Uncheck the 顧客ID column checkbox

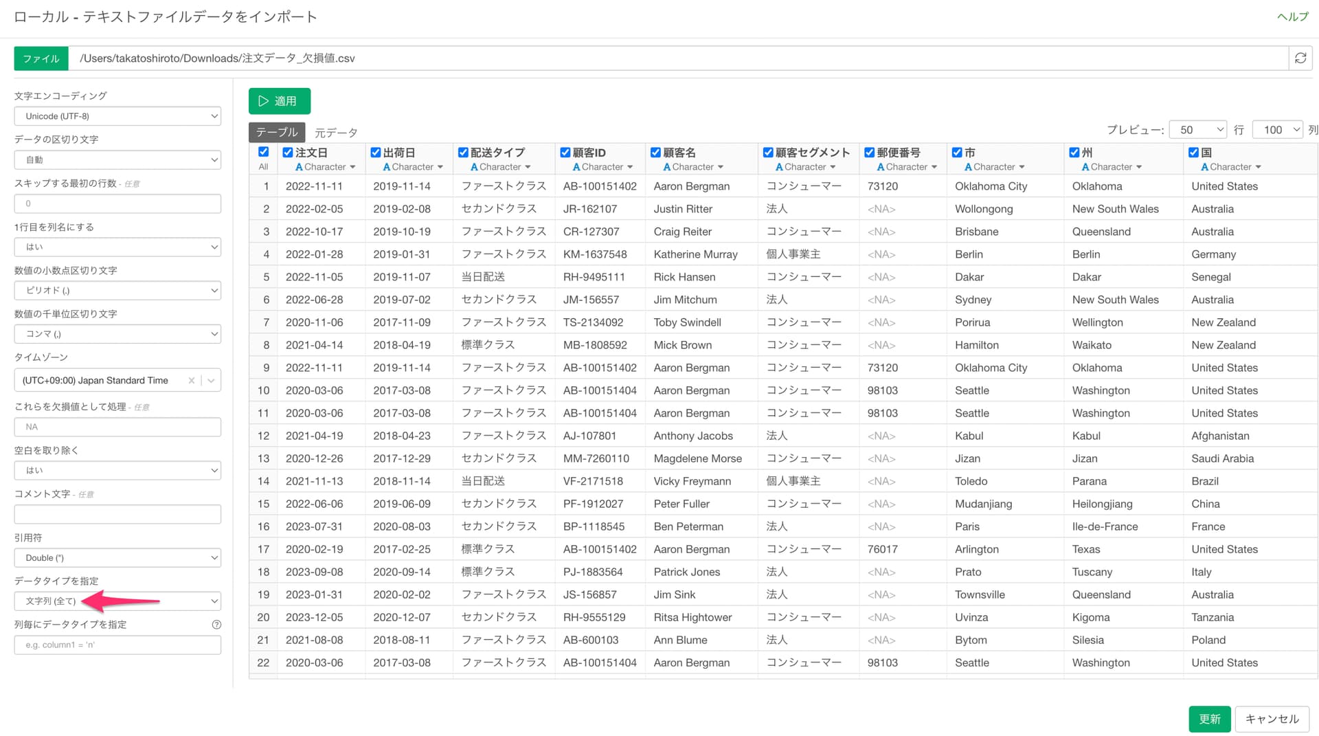click(x=565, y=153)
